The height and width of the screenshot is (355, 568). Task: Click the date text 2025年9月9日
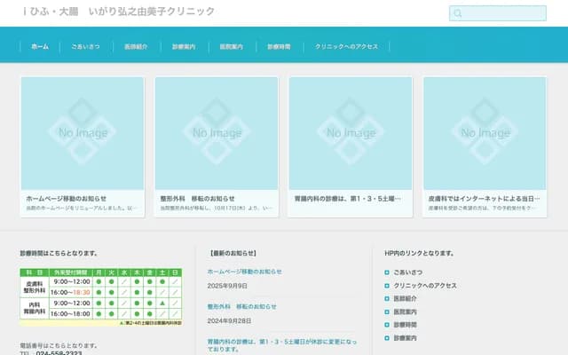[x=227, y=286]
